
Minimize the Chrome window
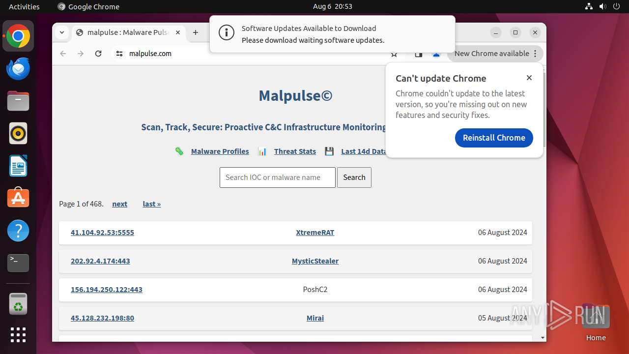pyautogui.click(x=496, y=32)
